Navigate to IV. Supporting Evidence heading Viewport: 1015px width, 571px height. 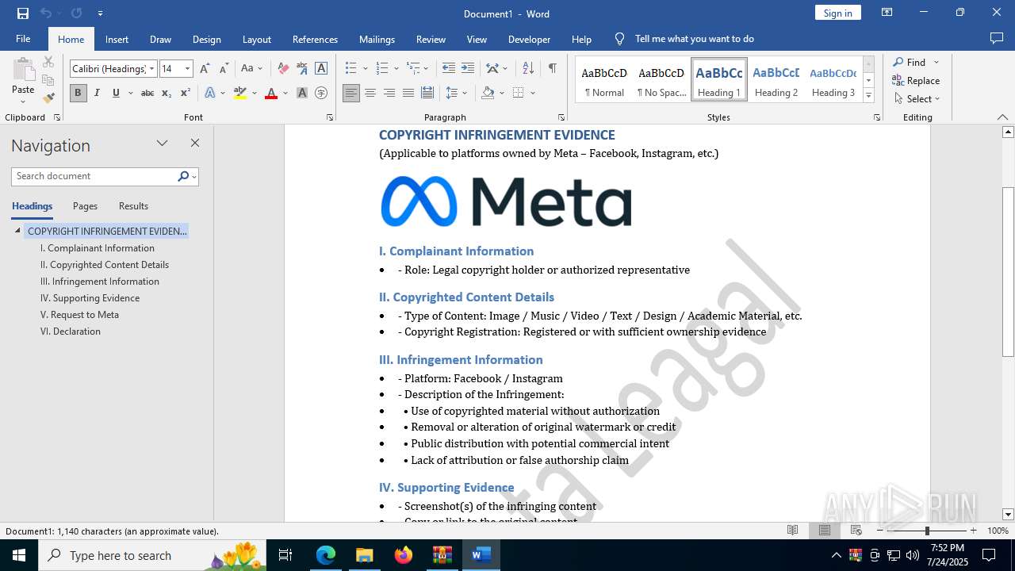90,298
